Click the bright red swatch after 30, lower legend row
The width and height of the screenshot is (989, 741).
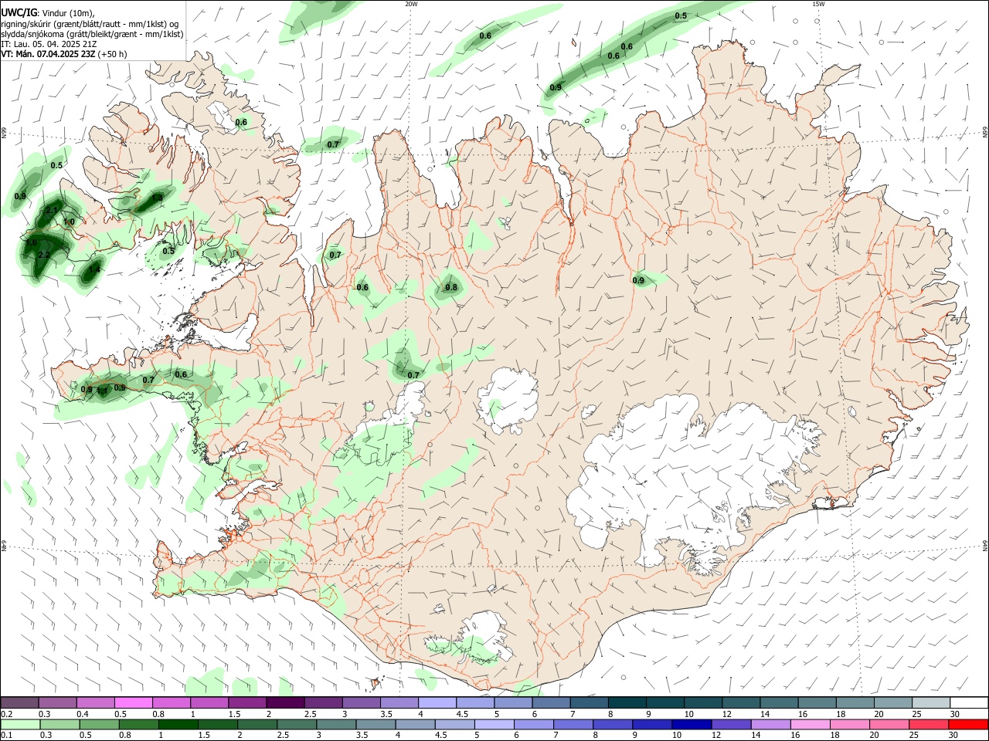968,724
